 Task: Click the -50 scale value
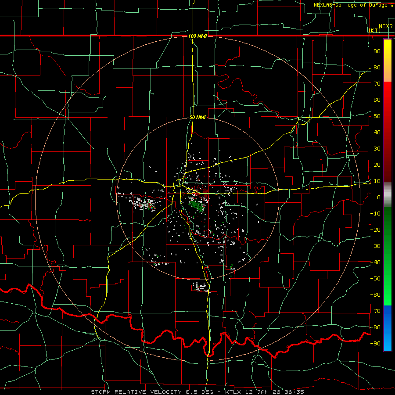tap(375, 279)
